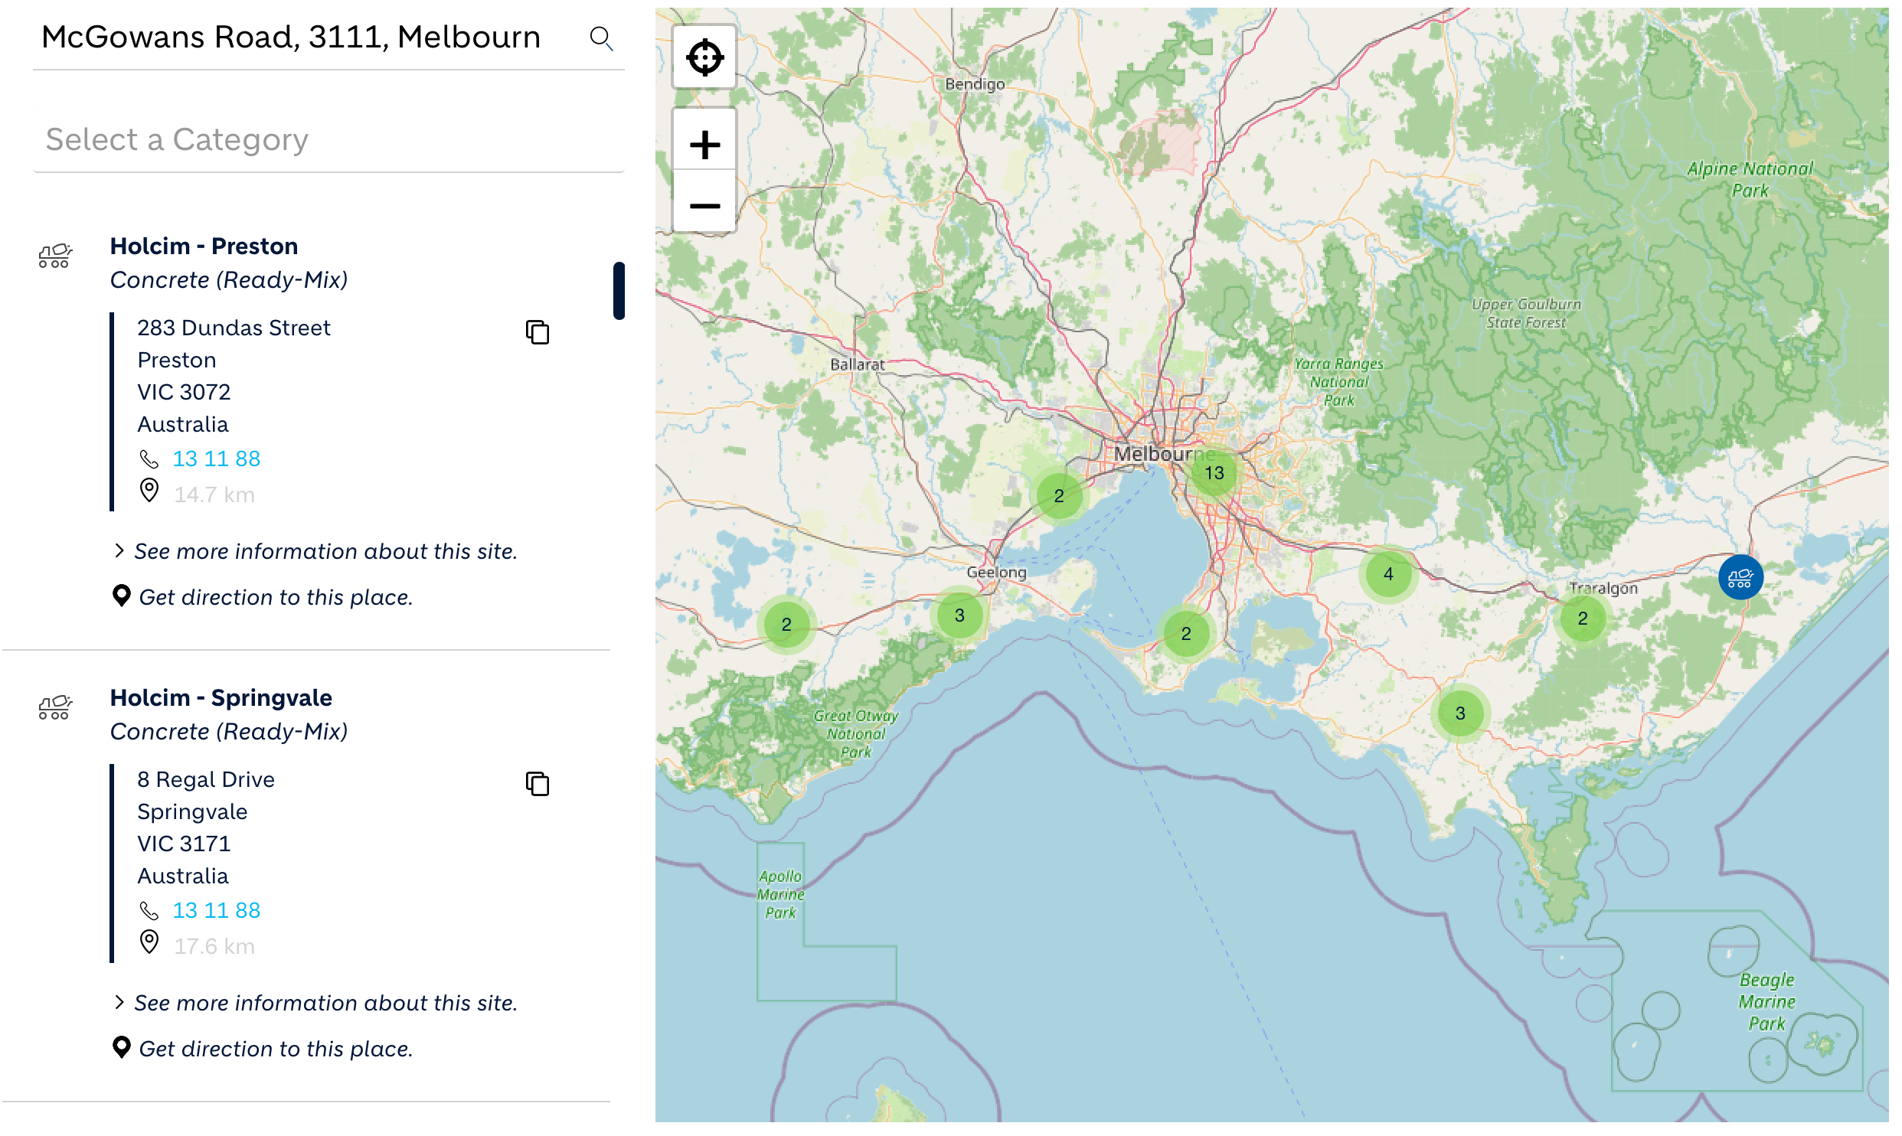This screenshot has width=1902, height=1136.
Task: Open the 3-site cluster in South Gippsland
Action: (1460, 713)
